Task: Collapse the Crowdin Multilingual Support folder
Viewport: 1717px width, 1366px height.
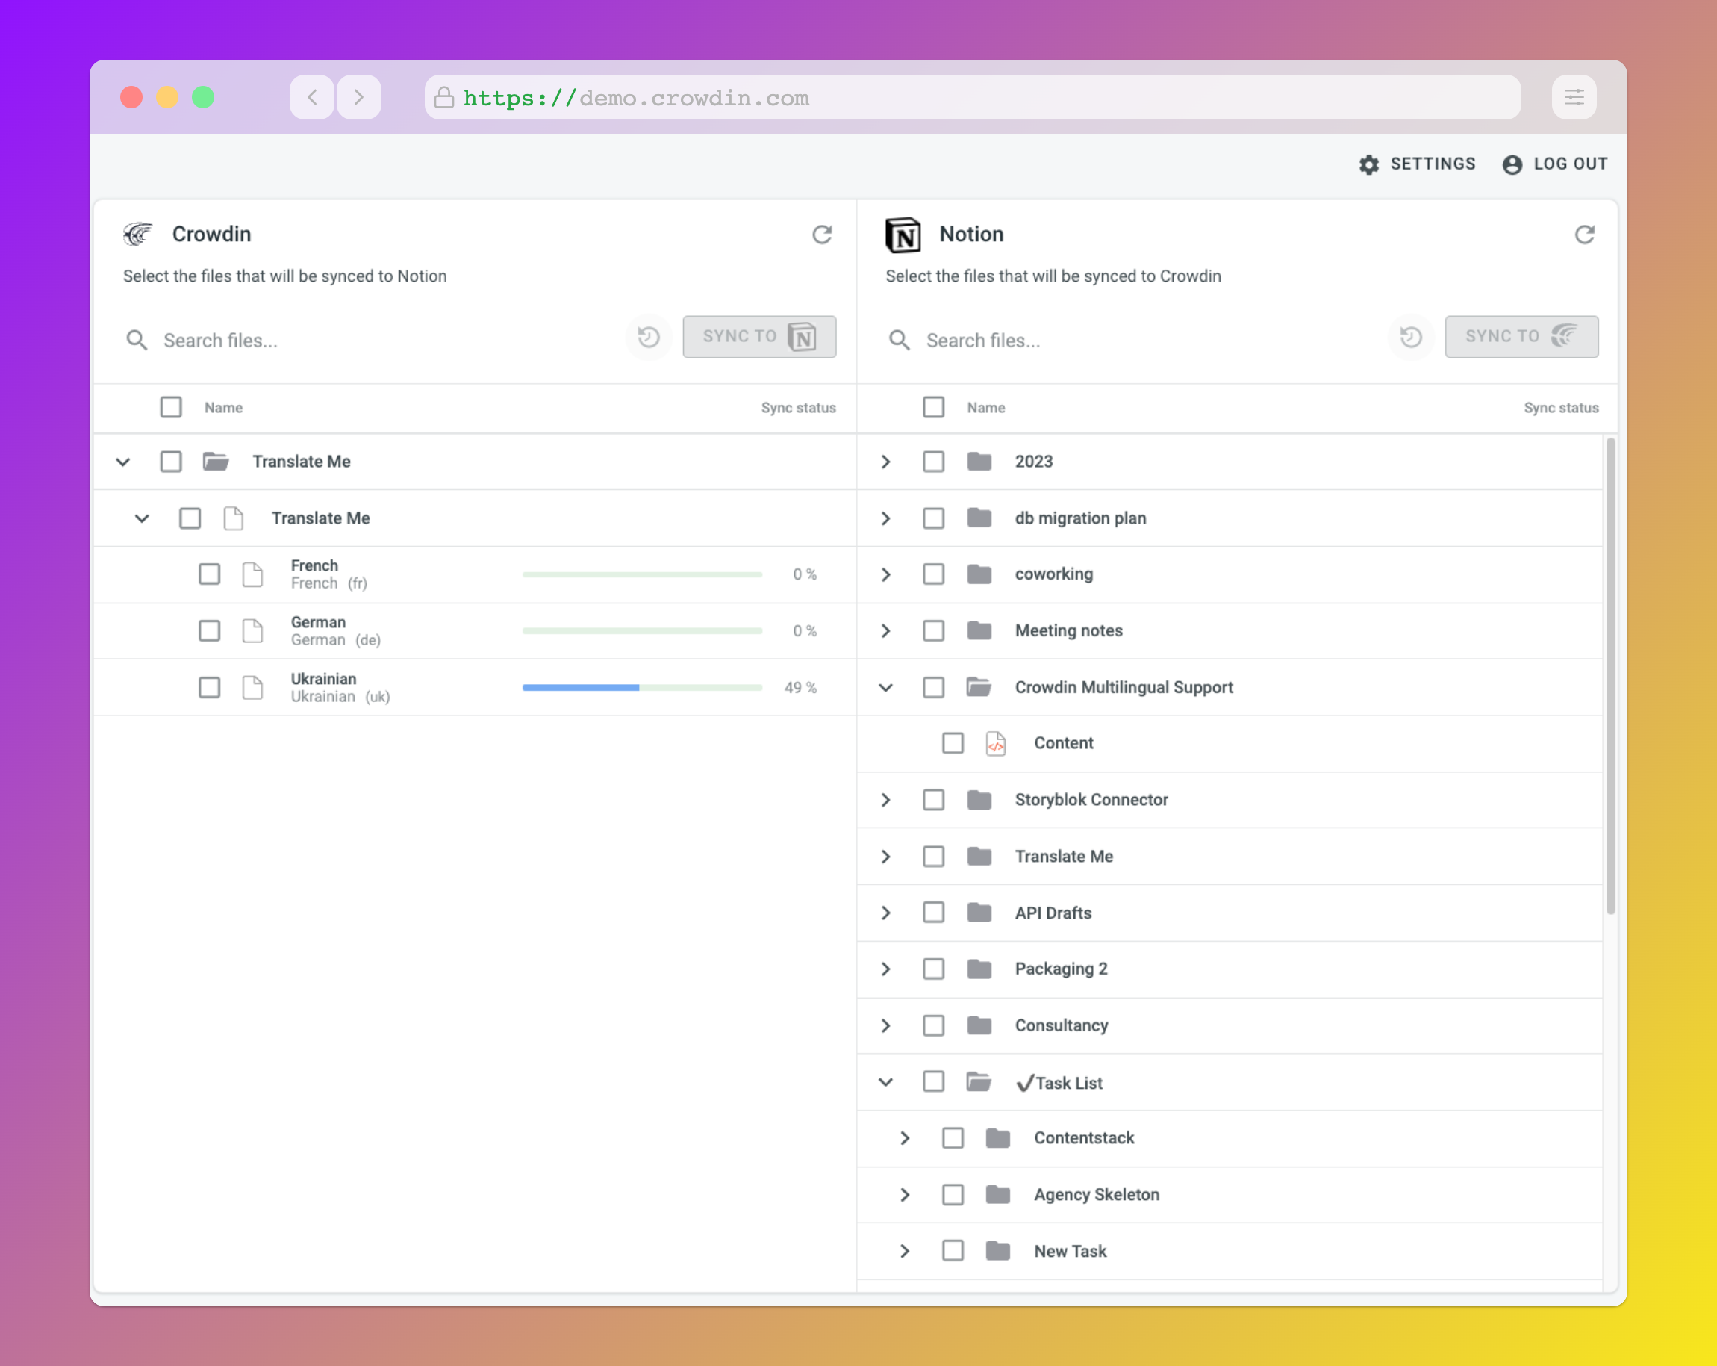Action: tap(885, 687)
